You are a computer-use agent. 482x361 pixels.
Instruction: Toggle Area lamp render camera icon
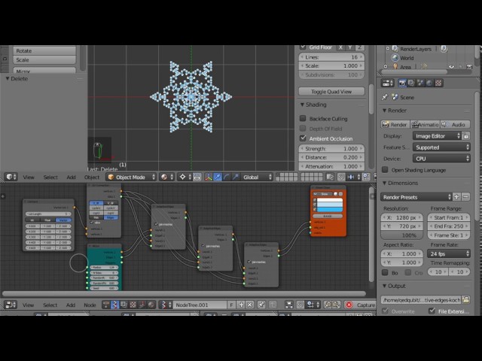tap(469, 67)
